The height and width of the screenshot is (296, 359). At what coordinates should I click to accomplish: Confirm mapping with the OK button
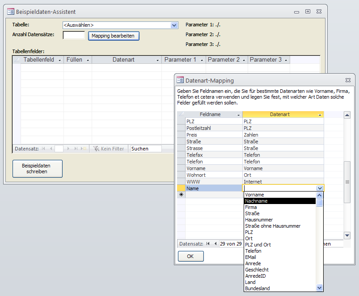[190, 256]
